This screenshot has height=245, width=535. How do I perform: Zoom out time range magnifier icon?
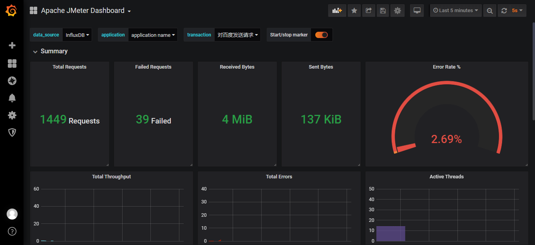(x=490, y=11)
